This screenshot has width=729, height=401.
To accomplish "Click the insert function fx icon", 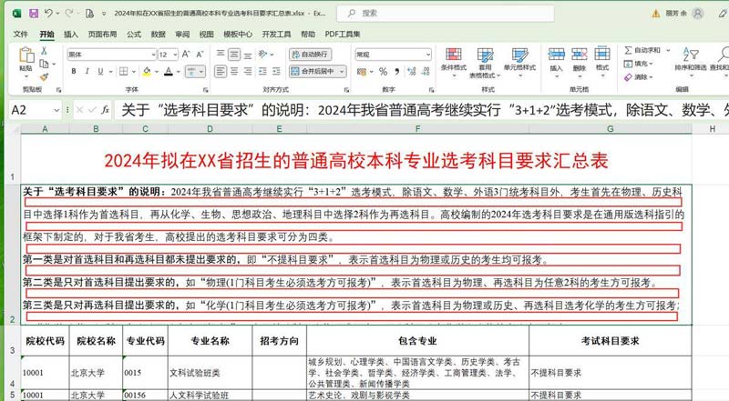I will (105, 110).
